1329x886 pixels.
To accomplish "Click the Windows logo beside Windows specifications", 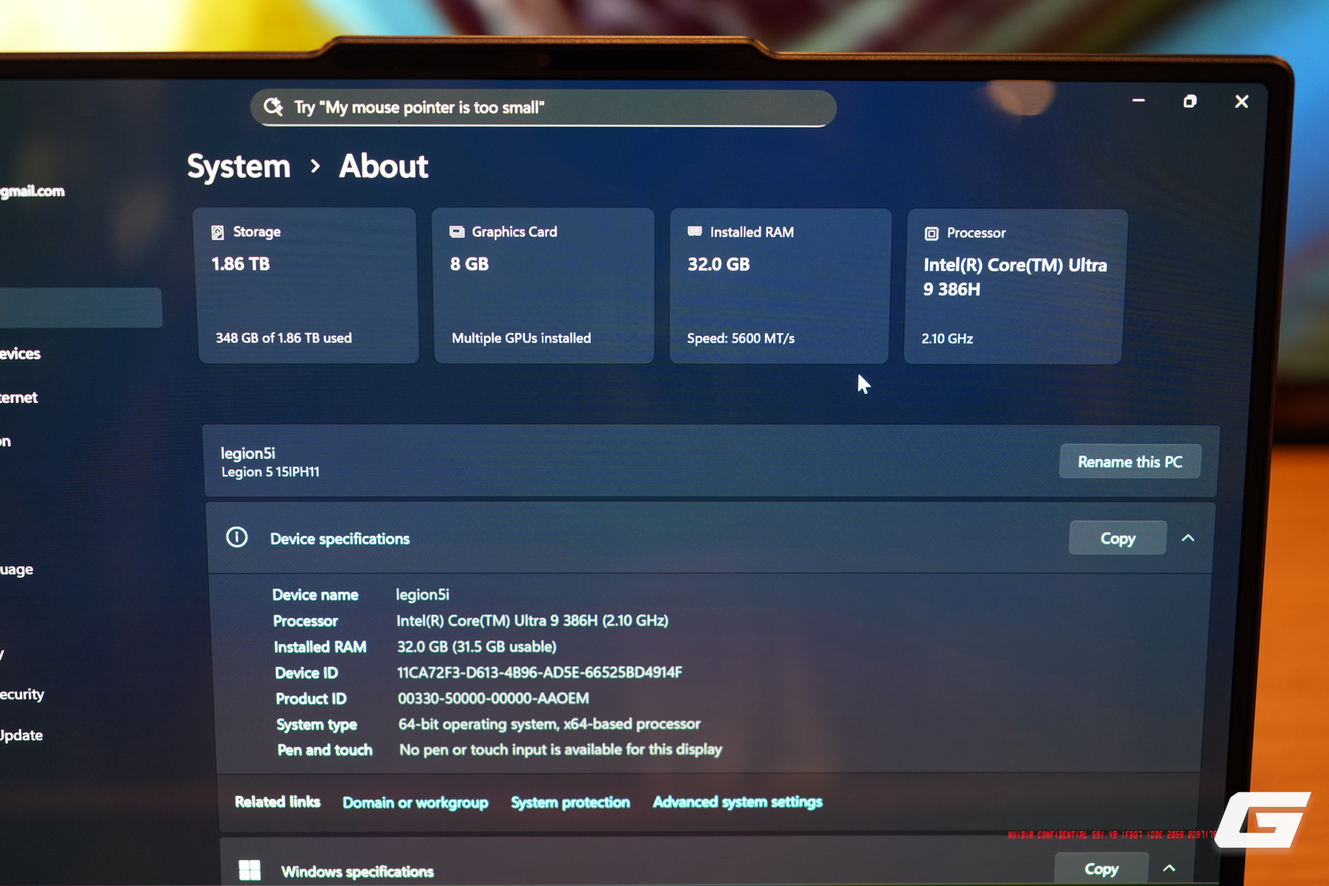I will (x=250, y=870).
